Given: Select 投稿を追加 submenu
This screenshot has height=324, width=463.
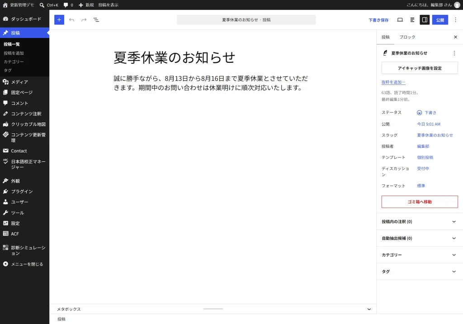Looking at the screenshot, I should (14, 53).
